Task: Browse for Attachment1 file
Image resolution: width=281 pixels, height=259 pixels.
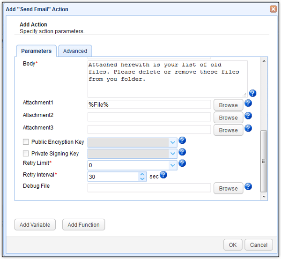Action: coord(229,105)
